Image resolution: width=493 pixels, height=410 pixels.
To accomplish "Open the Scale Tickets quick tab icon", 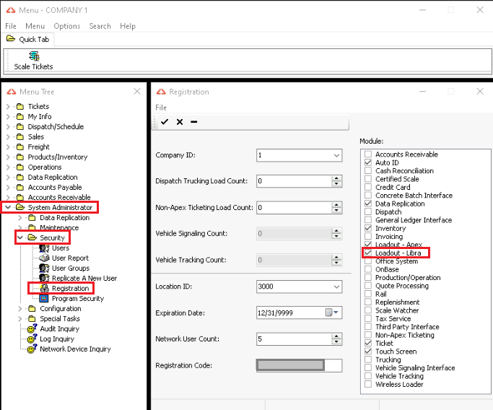I will coord(34,56).
